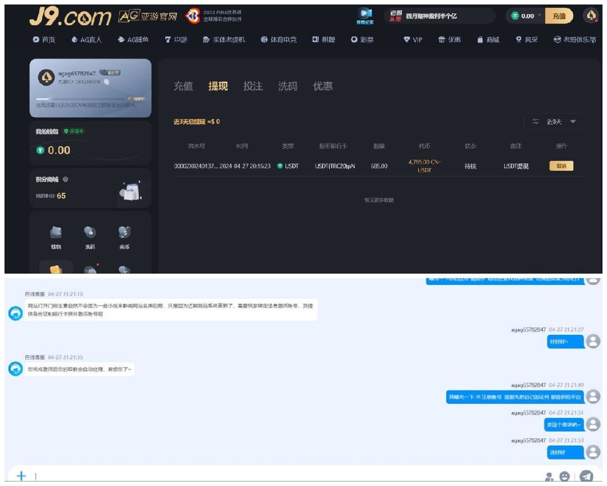This screenshot has height=486, width=607.
Task: Click the send message paper-plane icon
Action: click(586, 476)
